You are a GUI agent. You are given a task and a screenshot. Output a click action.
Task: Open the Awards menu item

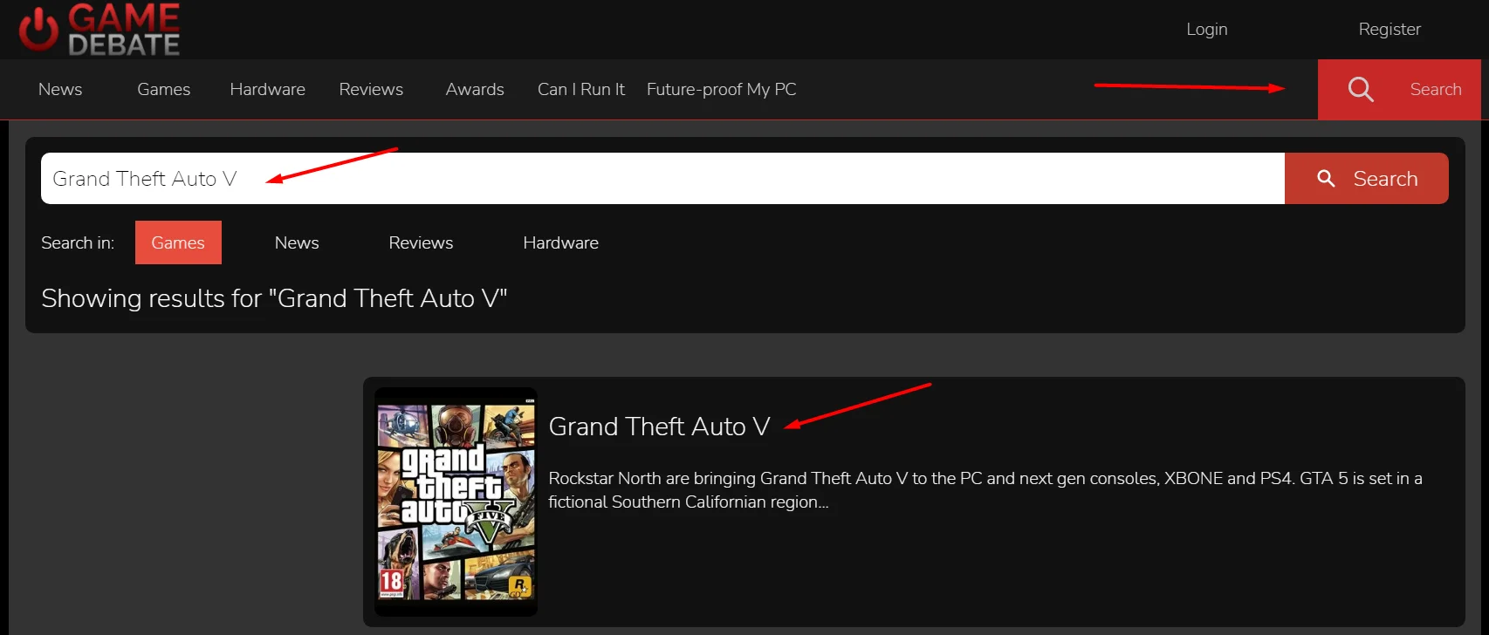475,89
